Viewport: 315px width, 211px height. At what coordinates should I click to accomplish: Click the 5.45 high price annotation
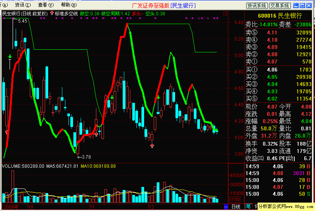tap(23, 21)
